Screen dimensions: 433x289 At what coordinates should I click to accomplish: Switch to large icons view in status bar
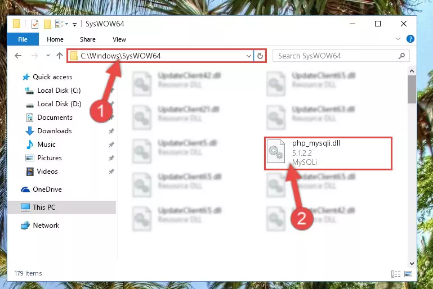point(408,274)
